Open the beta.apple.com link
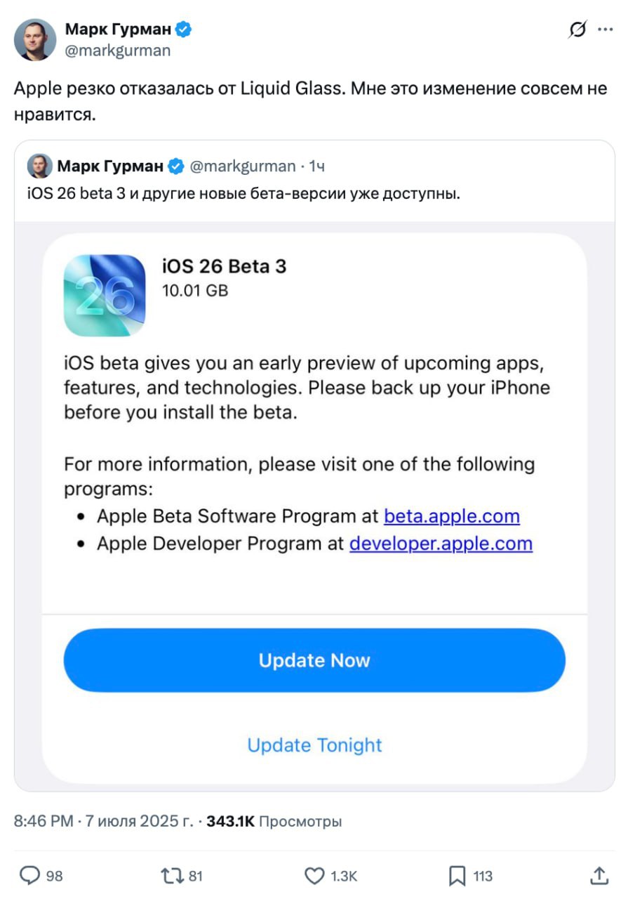628x899 pixels. pyautogui.click(x=451, y=516)
